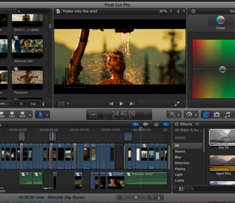Click the timeline zoom in magnifier
Viewport: 235px width, 203px height.
(x=150, y=198)
